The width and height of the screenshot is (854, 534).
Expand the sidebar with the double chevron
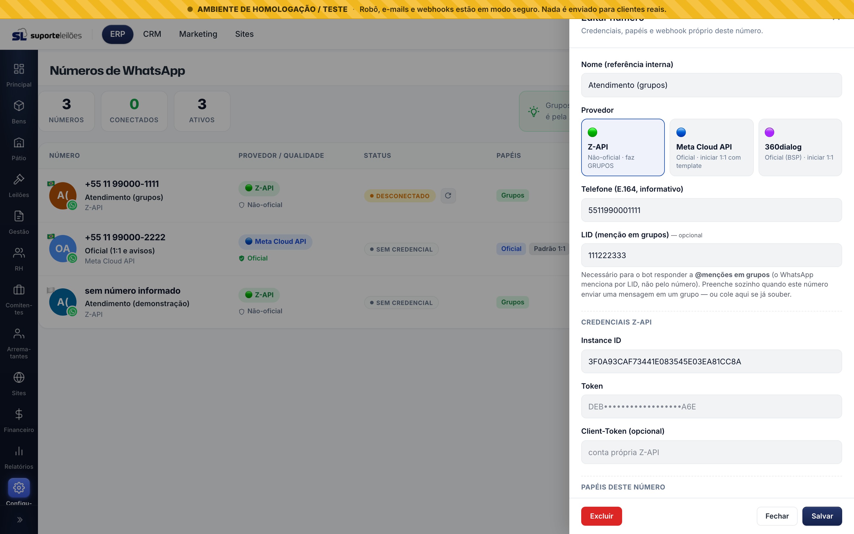(19, 519)
